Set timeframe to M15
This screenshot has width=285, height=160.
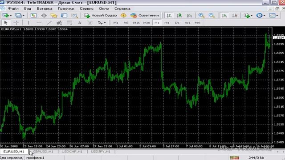(136, 23)
